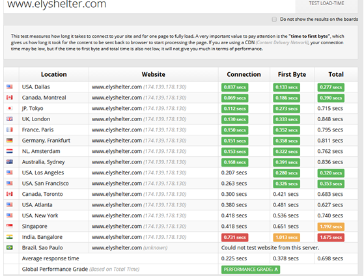364x276 pixels.
Task: Check 'Do not show the results on the boards'
Action: 274,20
